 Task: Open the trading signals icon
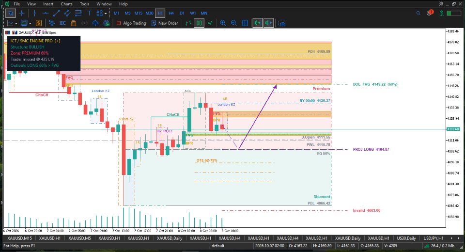pyautogui.click(x=84, y=23)
